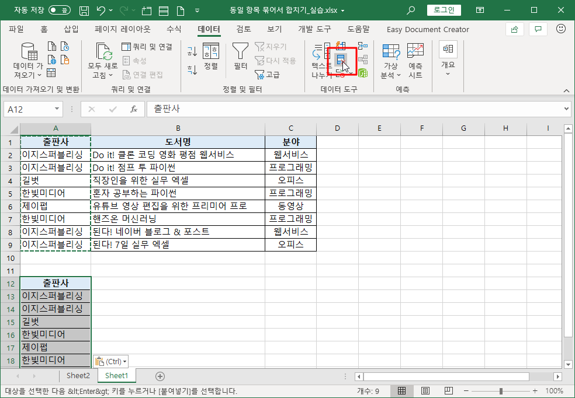Click the 필터 funnel button
575x398 pixels.
[x=241, y=57]
